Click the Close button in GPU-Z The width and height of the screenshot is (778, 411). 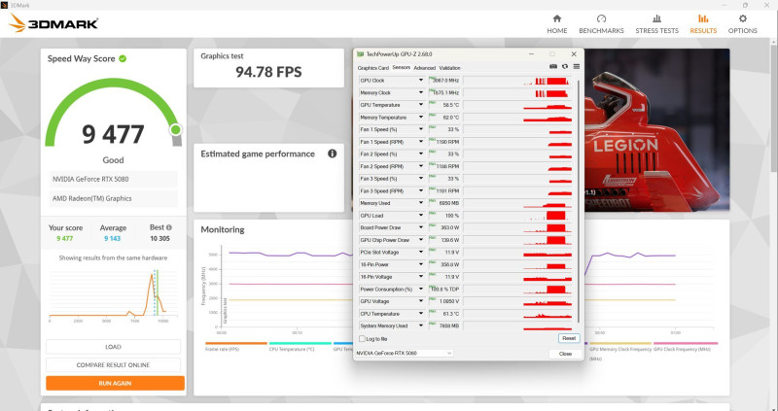click(x=565, y=354)
